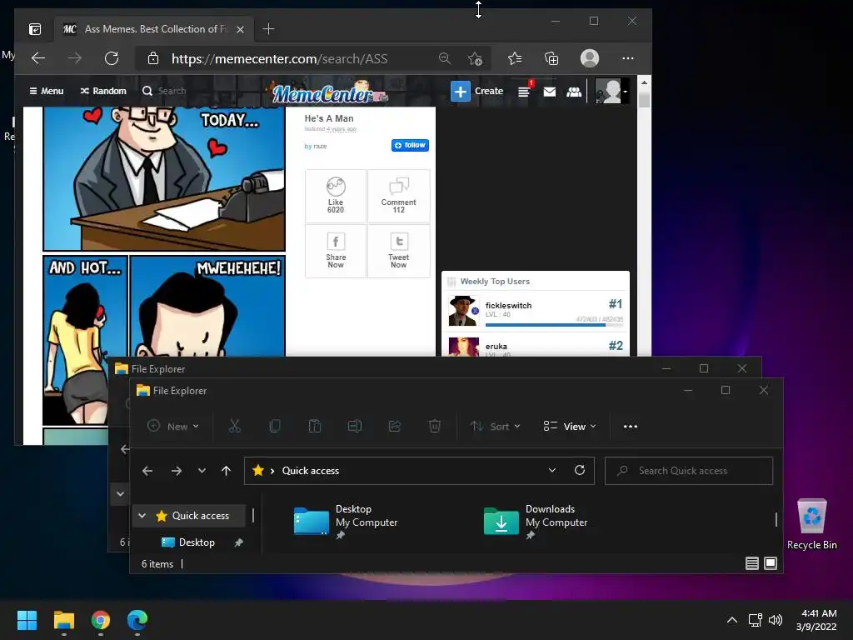Viewport: 853px width, 640px height.
Task: Open the MemeCenter Menu
Action: [47, 91]
